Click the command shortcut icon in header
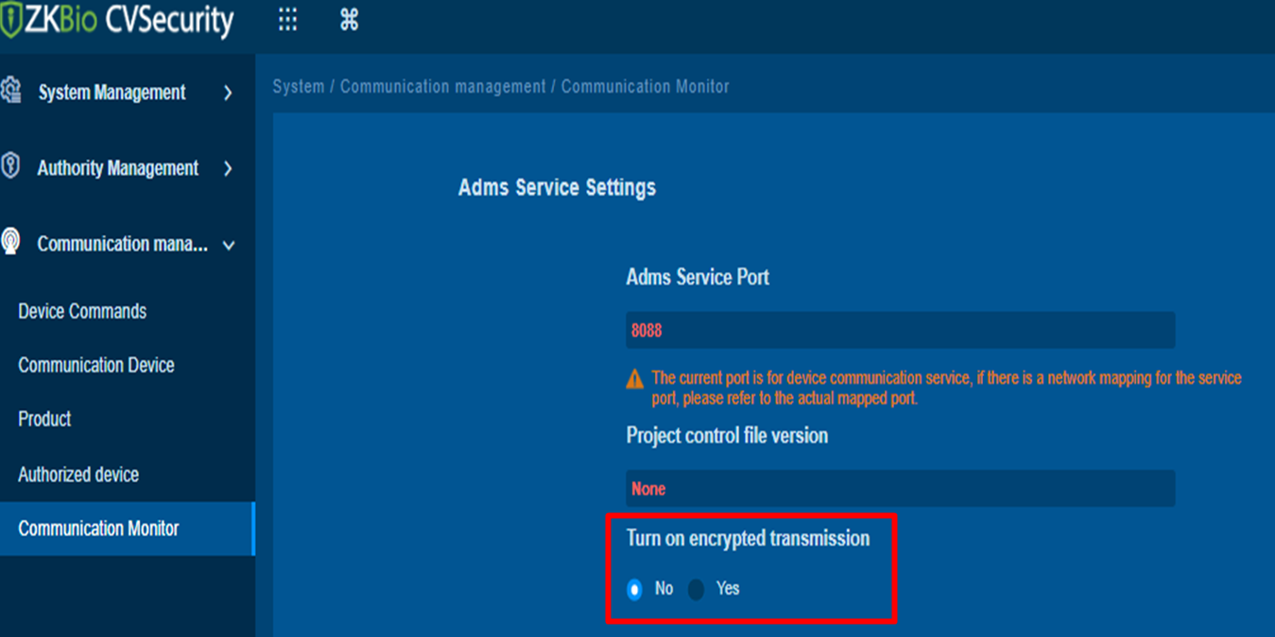 click(349, 20)
